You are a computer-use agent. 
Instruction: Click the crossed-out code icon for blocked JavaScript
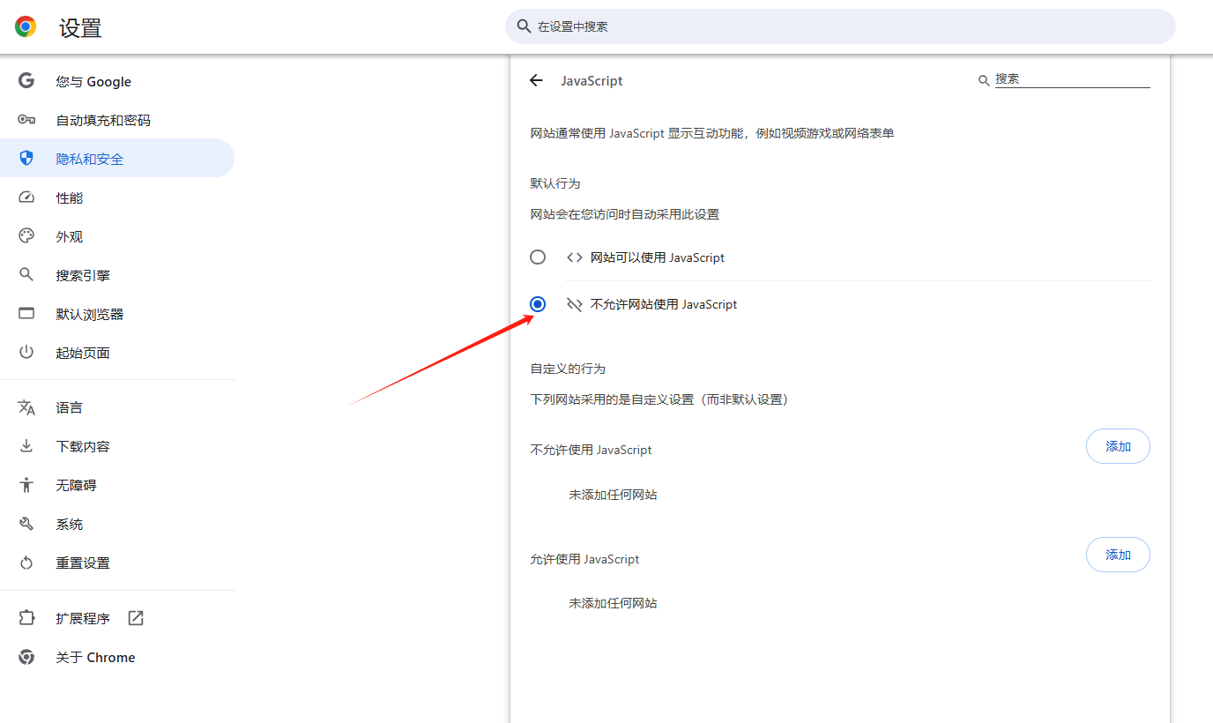coord(575,304)
